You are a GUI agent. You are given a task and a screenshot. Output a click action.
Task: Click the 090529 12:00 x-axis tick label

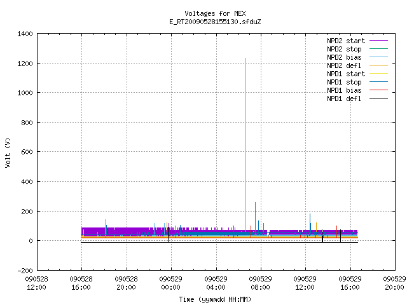305,283
